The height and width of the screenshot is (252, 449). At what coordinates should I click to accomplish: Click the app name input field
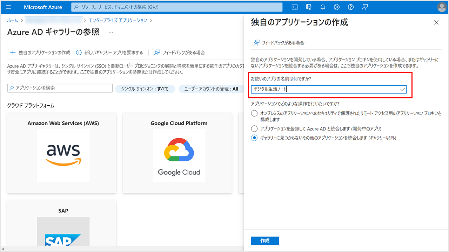[329, 89]
